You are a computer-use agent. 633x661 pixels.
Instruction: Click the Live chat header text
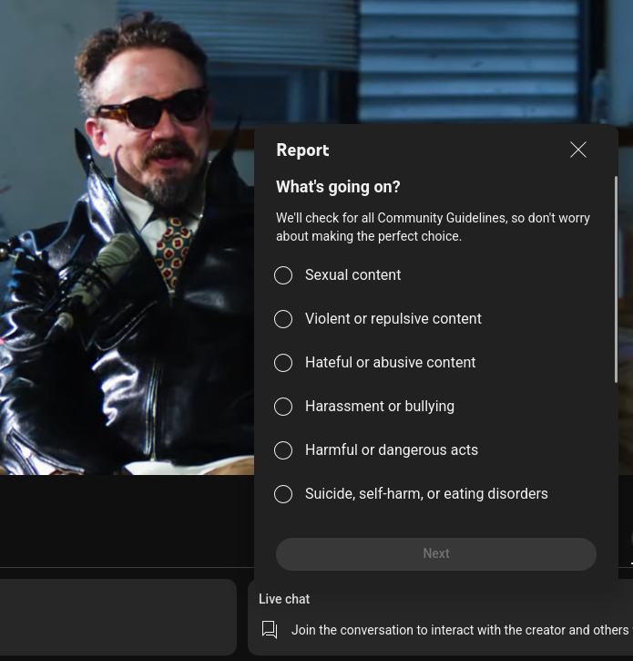284,599
